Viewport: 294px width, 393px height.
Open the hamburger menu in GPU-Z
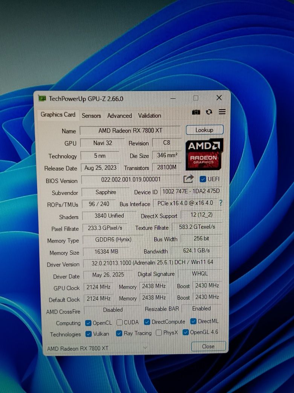(x=222, y=112)
